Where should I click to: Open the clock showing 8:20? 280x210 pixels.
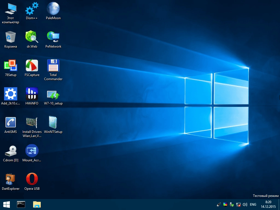click(268, 205)
